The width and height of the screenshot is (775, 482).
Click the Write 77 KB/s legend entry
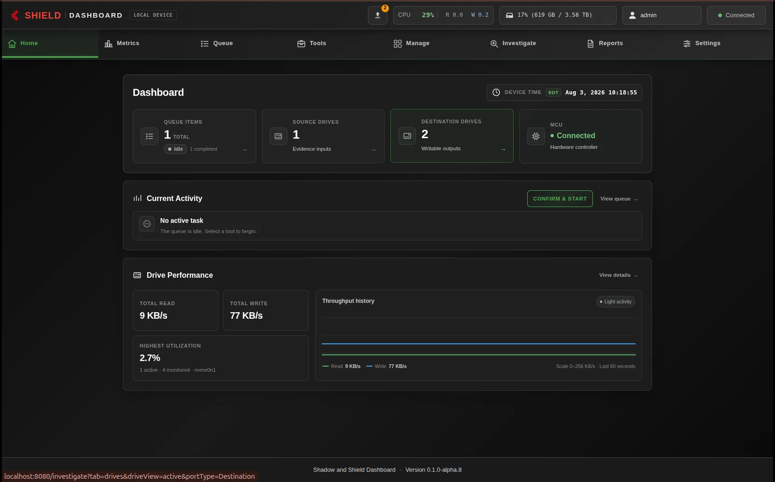click(386, 366)
